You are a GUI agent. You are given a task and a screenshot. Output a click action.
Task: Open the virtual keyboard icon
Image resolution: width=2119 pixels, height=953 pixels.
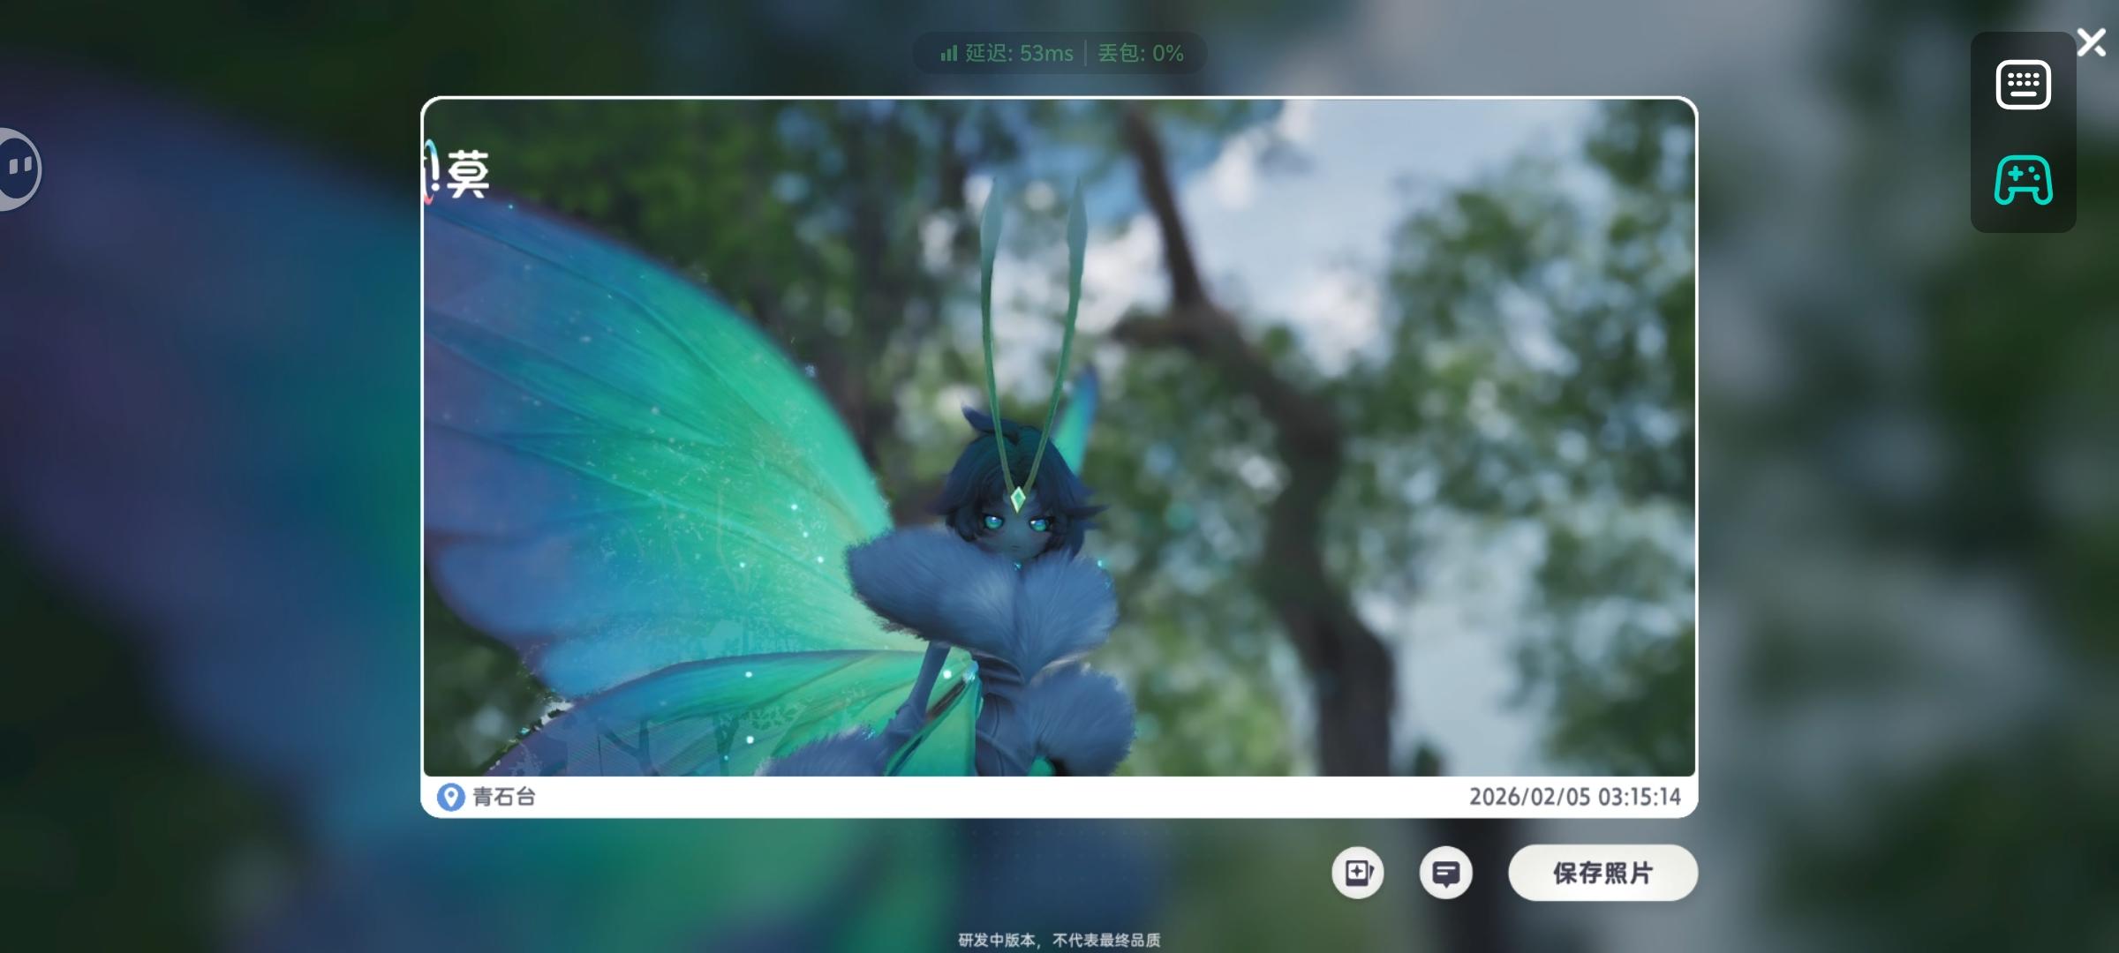(2023, 86)
